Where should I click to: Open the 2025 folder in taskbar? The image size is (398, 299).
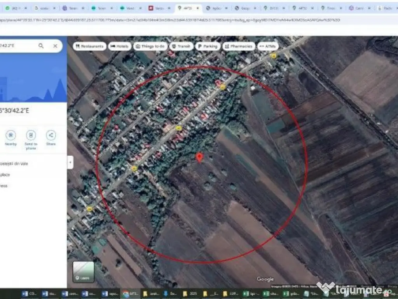(x=189, y=294)
